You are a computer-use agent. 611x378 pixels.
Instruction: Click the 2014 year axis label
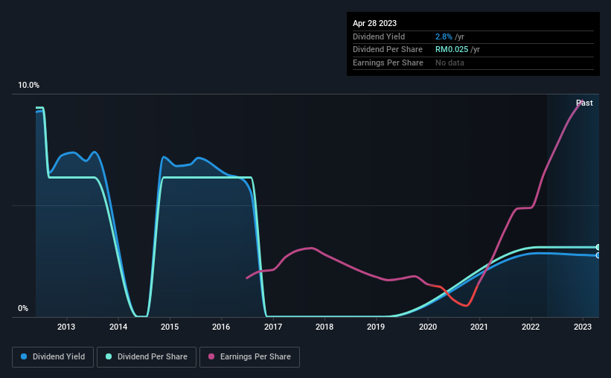coord(118,327)
